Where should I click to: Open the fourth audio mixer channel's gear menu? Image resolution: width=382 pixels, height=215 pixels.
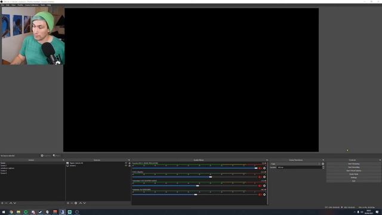(264, 195)
